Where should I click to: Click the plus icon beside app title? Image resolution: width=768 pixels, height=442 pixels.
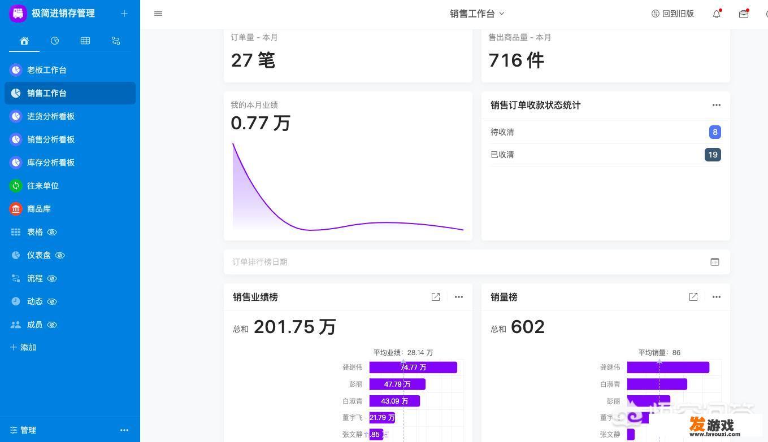(x=124, y=14)
